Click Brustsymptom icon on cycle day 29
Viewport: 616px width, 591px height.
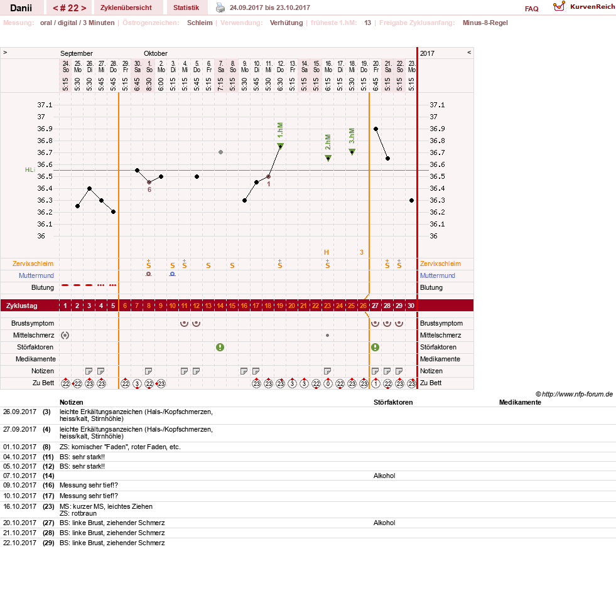pos(399,323)
